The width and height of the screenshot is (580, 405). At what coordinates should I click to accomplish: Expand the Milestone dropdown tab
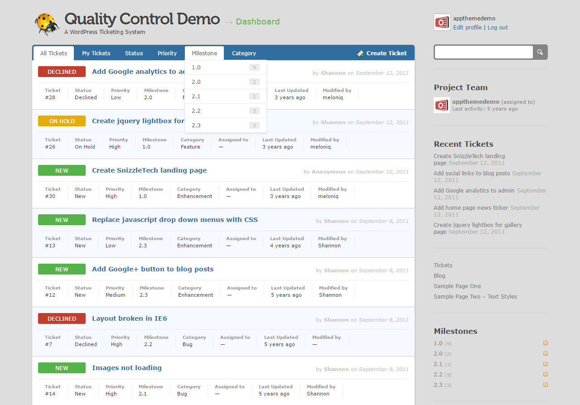click(x=204, y=53)
